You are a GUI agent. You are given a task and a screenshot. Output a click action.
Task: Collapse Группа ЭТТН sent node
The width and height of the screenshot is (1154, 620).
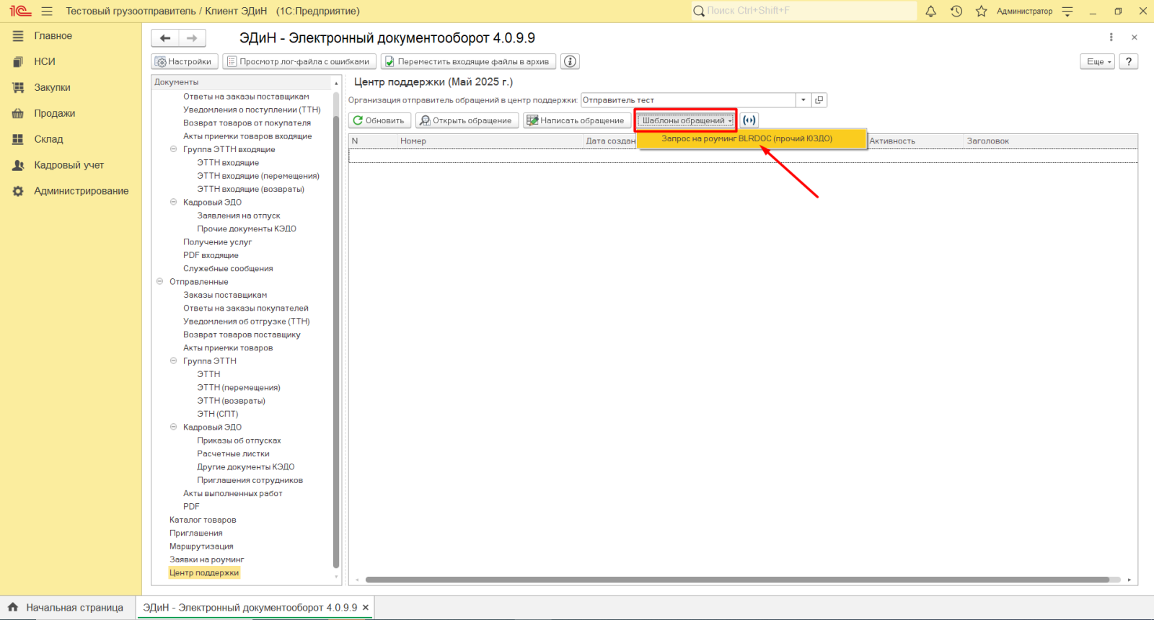173,361
